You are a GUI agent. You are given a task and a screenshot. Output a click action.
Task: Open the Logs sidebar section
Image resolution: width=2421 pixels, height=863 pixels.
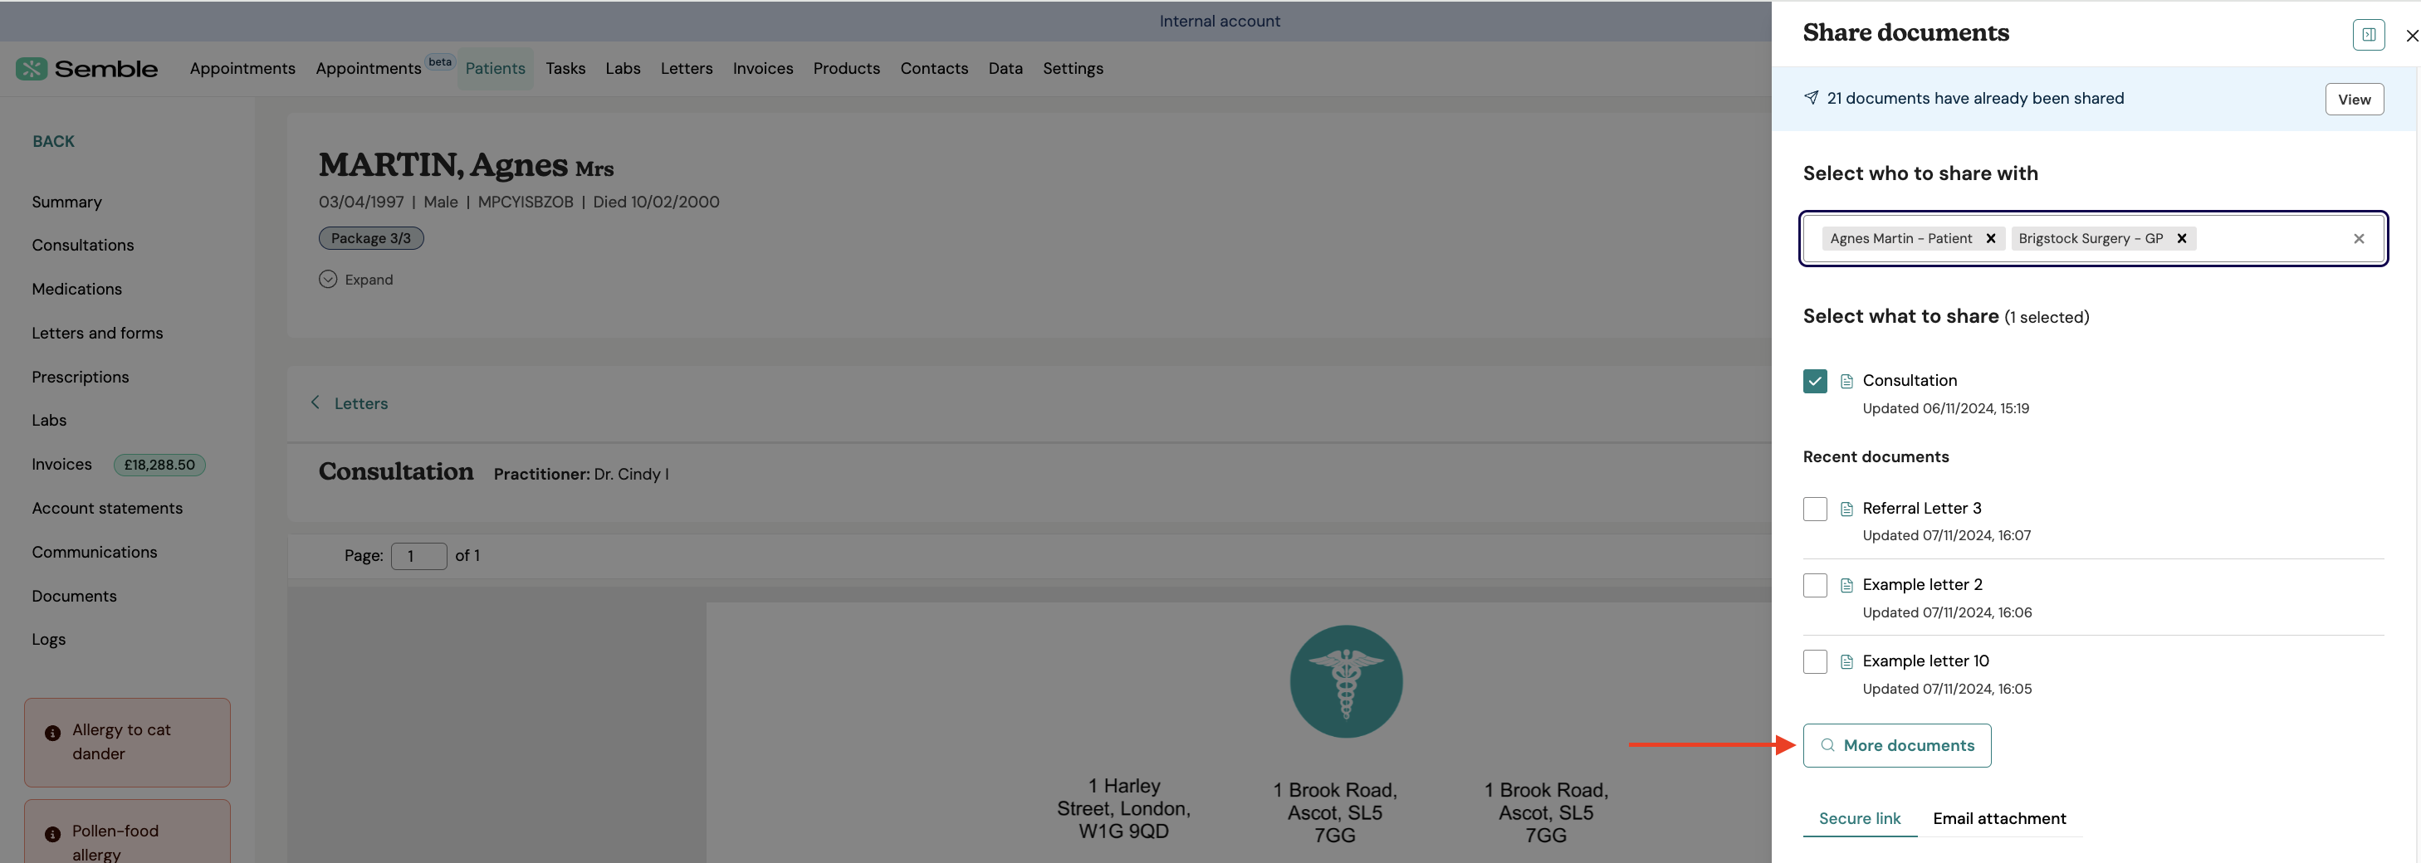(49, 640)
